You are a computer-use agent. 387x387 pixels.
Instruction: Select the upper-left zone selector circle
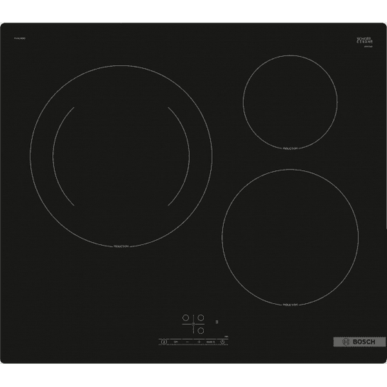186,318
